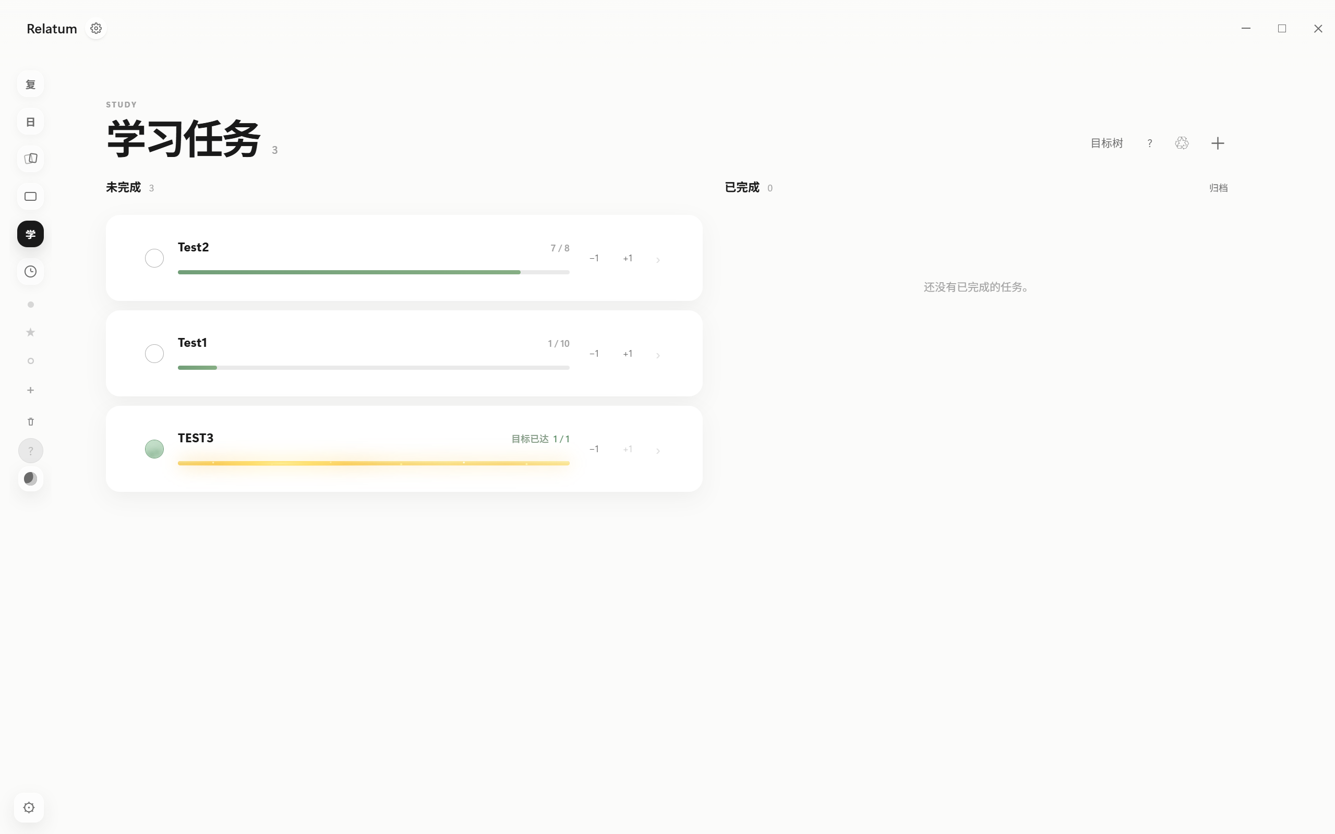The width and height of the screenshot is (1335, 834).
Task: Decrease TEST3 progress with −1
Action: coord(594,449)
